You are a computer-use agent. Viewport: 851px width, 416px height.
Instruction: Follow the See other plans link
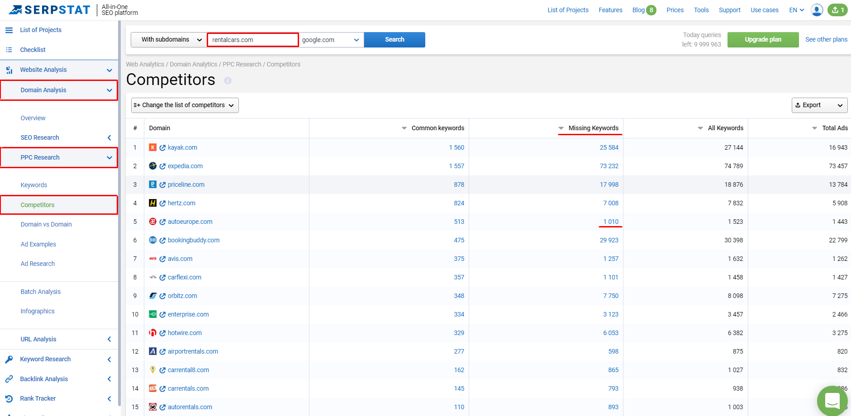[826, 39]
